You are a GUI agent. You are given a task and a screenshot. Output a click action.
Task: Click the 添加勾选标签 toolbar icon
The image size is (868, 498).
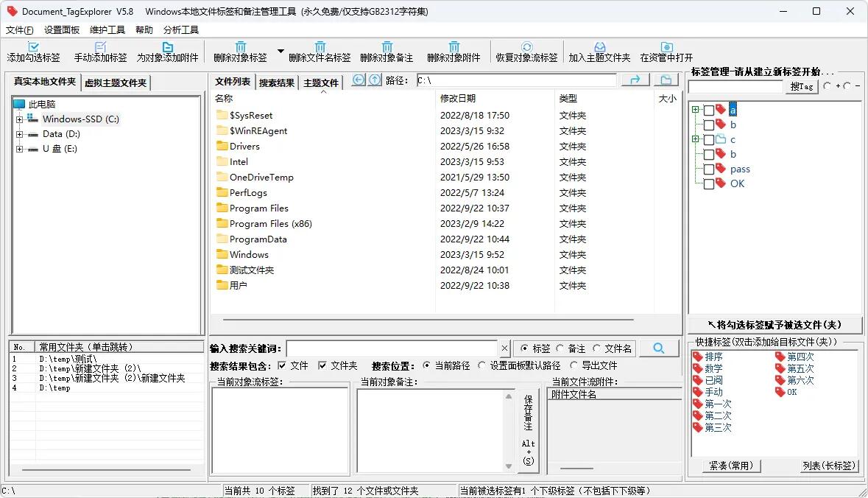(x=34, y=47)
